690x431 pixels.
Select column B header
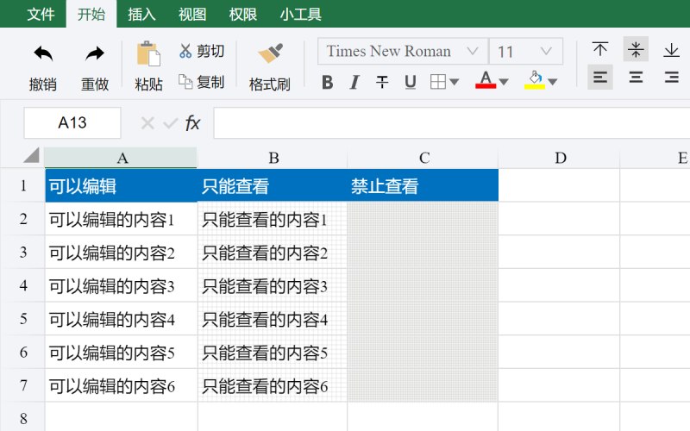[x=273, y=158]
